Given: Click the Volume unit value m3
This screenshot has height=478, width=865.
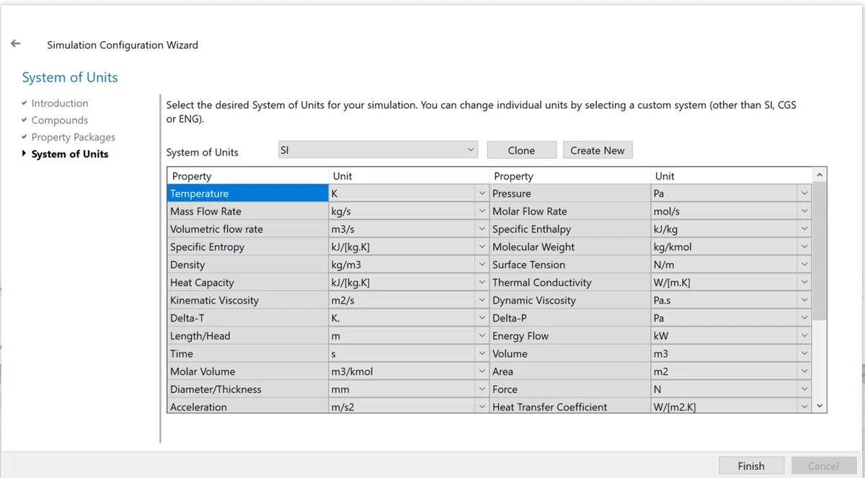Looking at the screenshot, I should pos(660,353).
